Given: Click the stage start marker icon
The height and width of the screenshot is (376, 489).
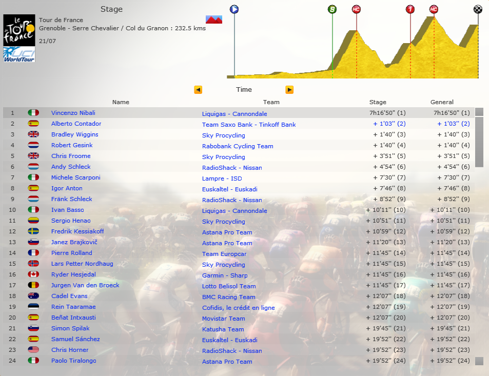Looking at the screenshot, I should click(234, 9).
